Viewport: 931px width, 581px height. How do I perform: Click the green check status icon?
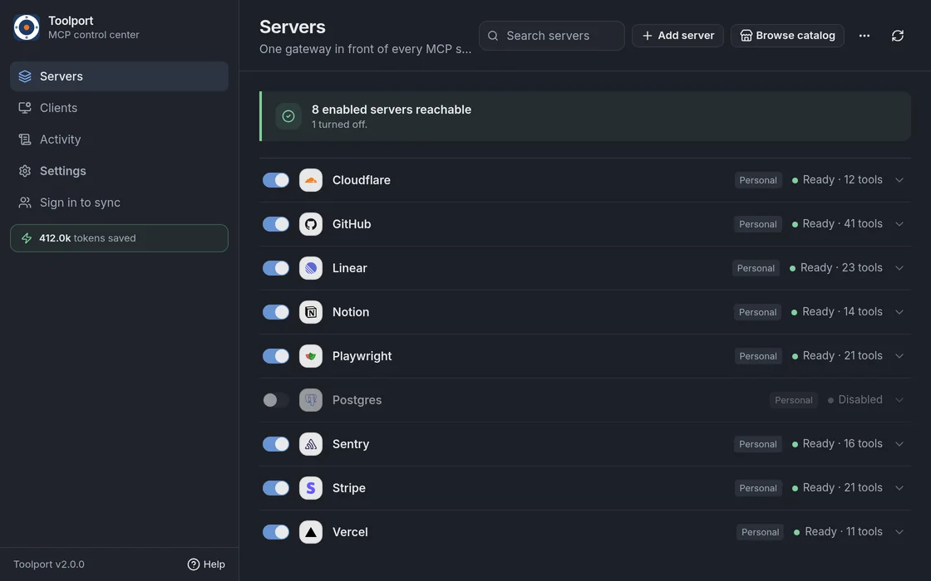(x=288, y=116)
